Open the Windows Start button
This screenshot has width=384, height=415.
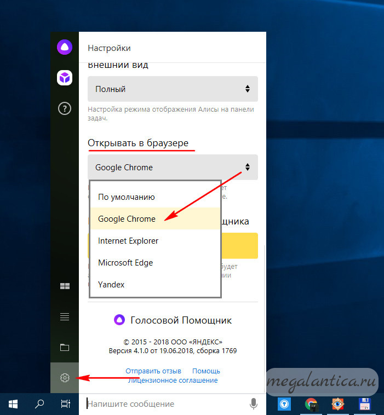click(x=13, y=404)
